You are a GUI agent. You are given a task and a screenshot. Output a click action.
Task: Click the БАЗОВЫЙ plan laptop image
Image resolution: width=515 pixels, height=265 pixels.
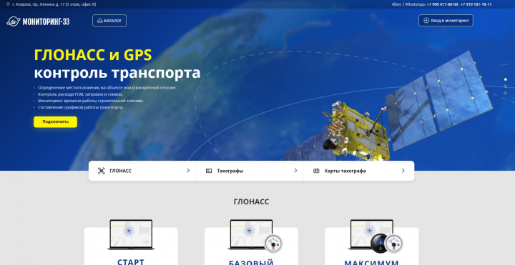[251, 235]
